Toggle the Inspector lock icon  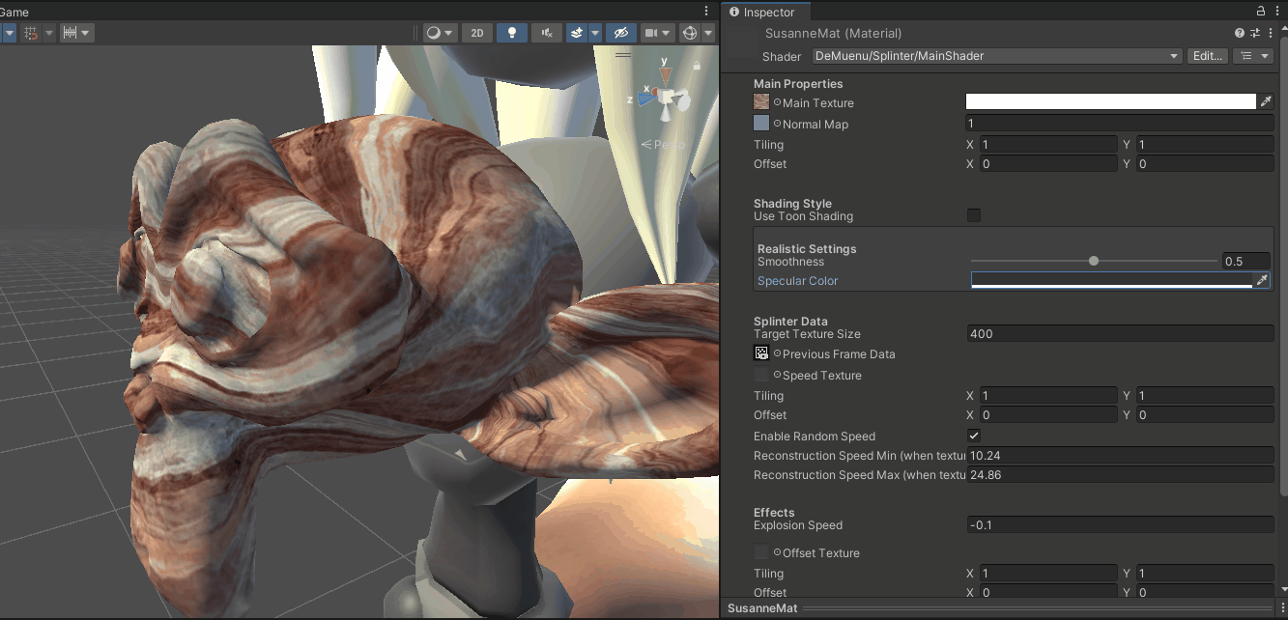(x=1261, y=12)
